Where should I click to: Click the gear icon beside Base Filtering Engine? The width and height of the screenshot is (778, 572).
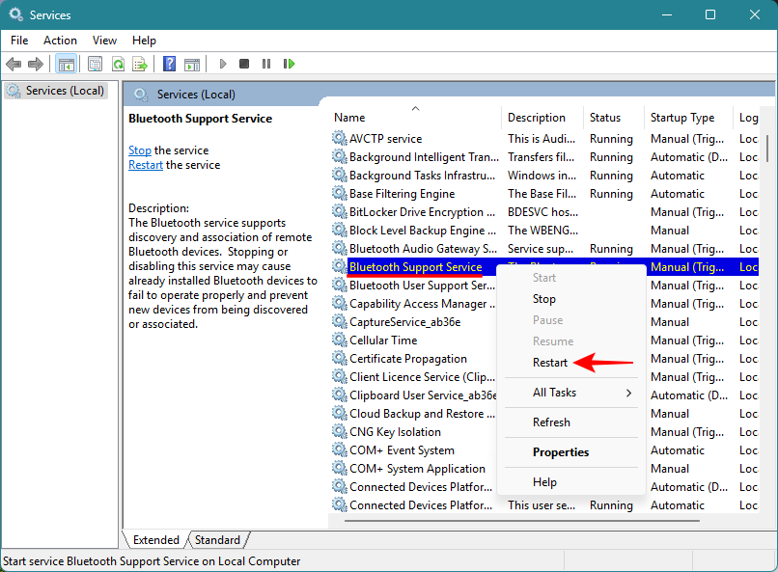[340, 193]
